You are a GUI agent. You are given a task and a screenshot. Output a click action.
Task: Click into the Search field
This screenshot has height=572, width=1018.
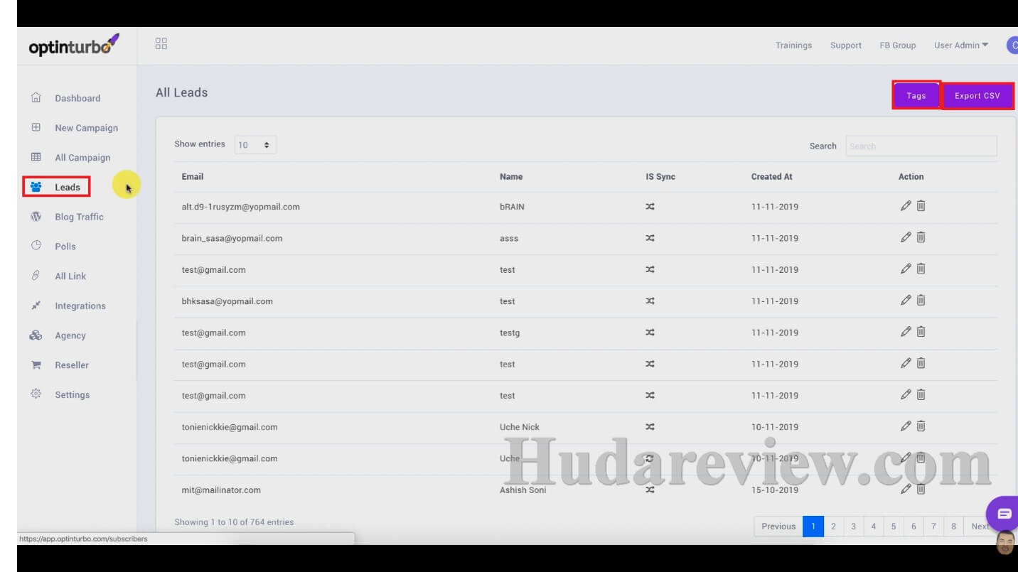pyautogui.click(x=921, y=146)
